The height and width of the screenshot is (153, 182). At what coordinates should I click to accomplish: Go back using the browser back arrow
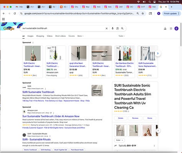pyautogui.click(x=4, y=13)
